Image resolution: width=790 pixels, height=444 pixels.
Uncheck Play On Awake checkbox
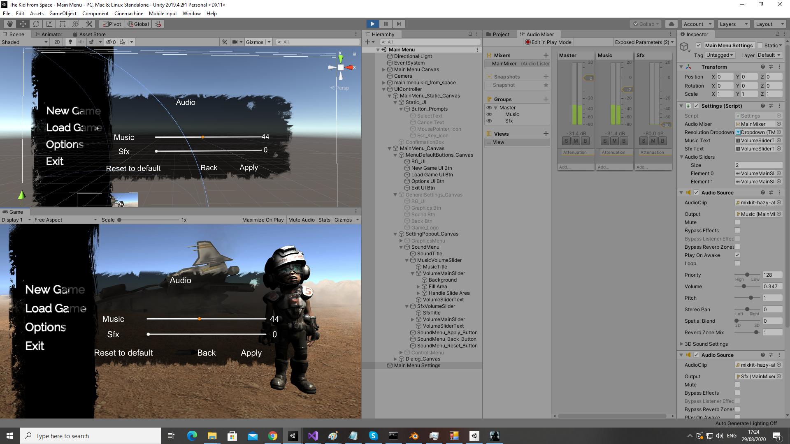(737, 255)
